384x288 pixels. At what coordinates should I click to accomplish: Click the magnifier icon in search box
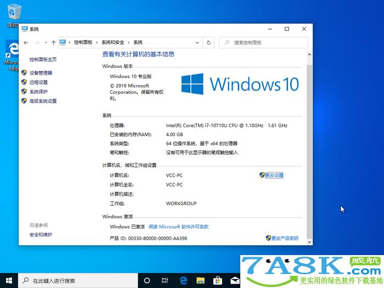227,42
